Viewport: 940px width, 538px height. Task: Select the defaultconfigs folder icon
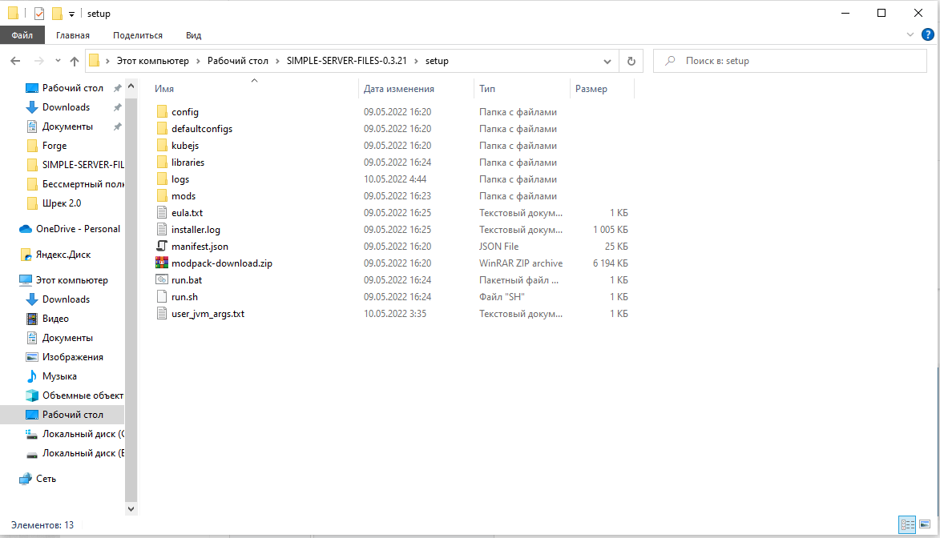tap(162, 128)
